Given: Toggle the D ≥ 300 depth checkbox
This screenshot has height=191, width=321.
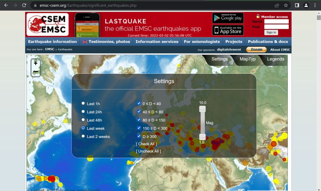Looking at the screenshot, I should click(x=139, y=136).
